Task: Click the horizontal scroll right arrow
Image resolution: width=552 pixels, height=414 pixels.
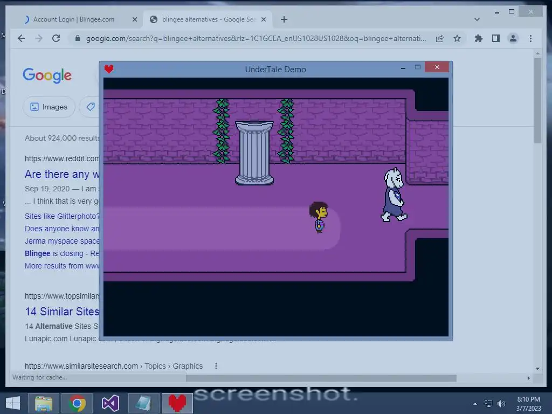Action: 528,378
